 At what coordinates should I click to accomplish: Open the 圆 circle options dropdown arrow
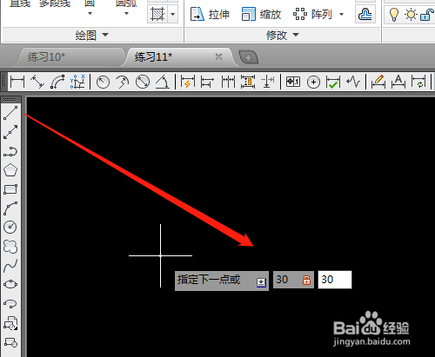90,14
